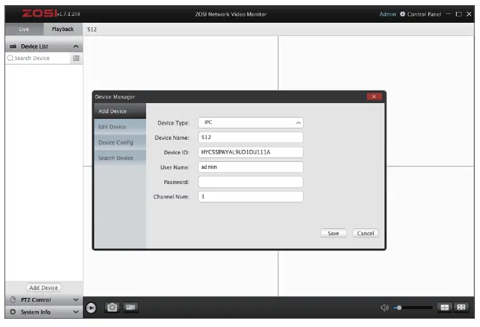Viewport: 480px width, 327px height.
Task: Open Control Panel gear icon
Action: click(x=403, y=14)
